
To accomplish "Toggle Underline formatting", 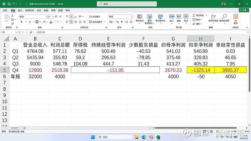I will [x=30, y=22].
